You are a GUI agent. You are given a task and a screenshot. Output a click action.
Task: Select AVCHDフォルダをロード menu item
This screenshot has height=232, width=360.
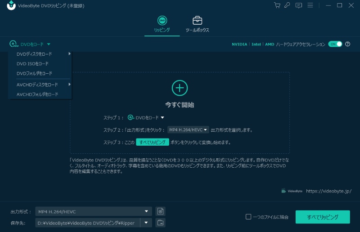40,94
